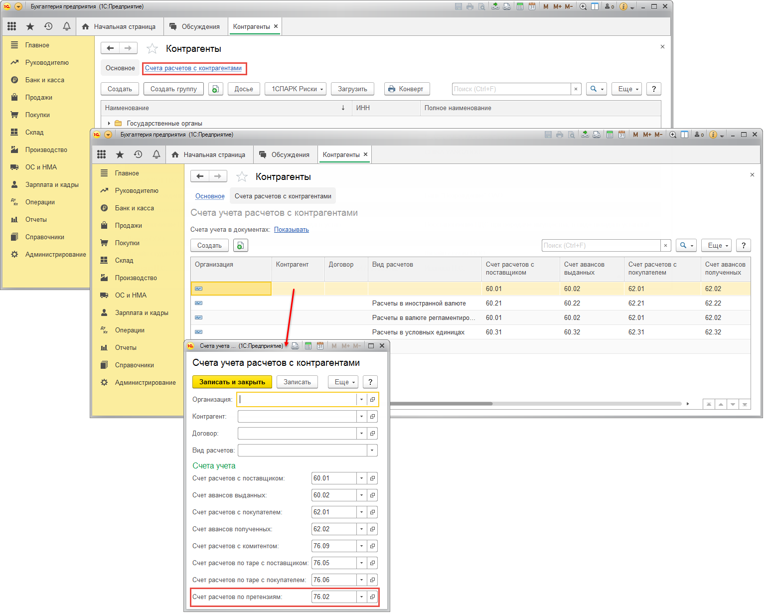Click Конверт button in back window
The image size is (768, 613).
(407, 89)
